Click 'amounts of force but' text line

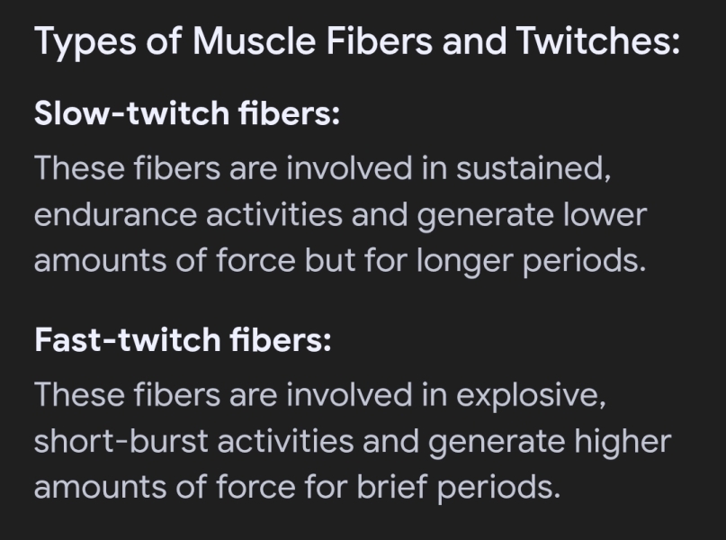point(195,260)
